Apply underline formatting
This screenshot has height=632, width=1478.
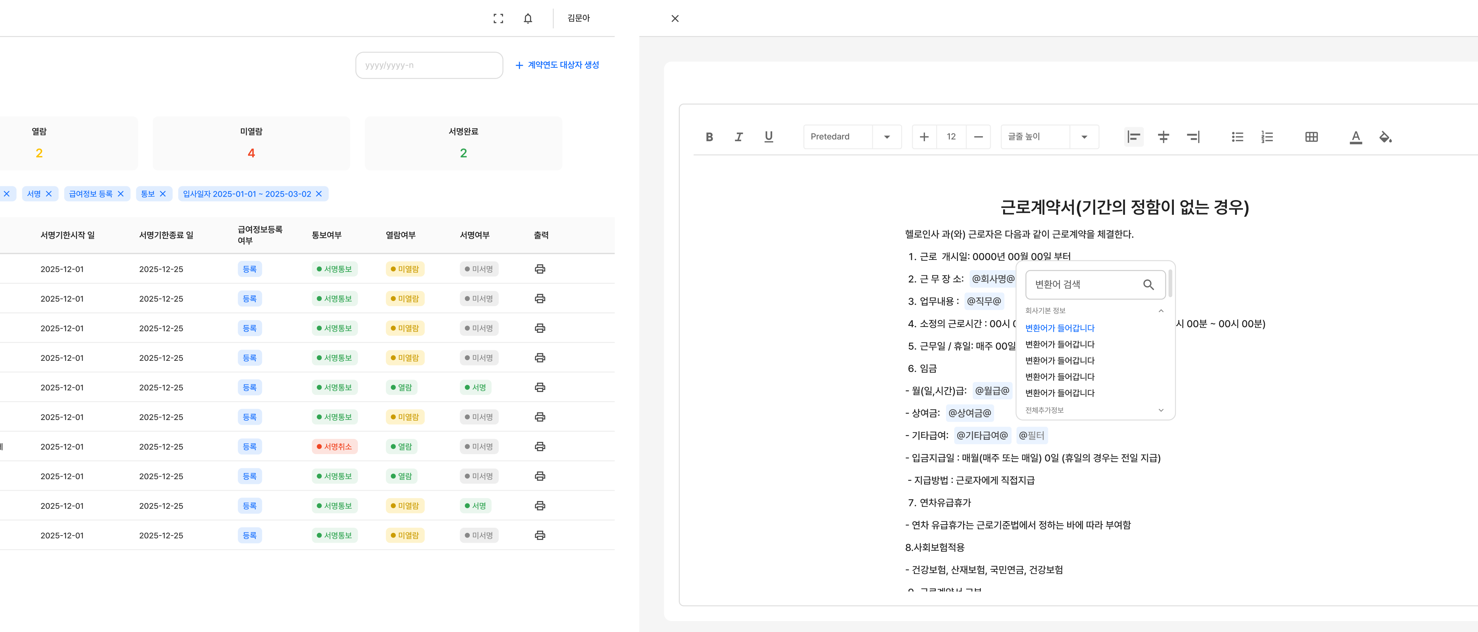coord(769,136)
